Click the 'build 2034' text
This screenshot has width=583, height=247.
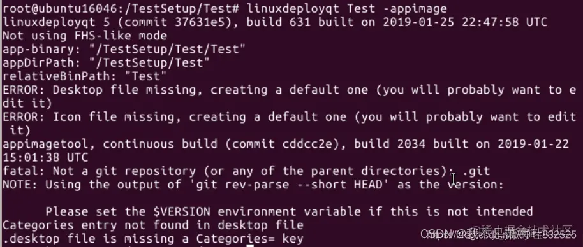390,144
